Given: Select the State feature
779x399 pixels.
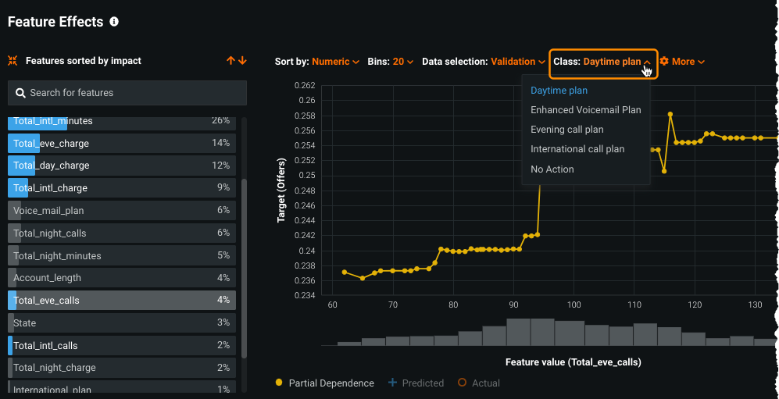Looking at the screenshot, I should tap(122, 323).
